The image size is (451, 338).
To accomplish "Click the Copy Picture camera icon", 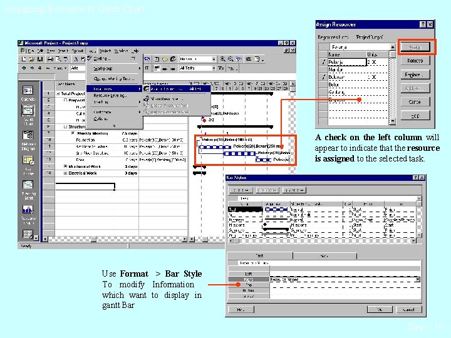I will tap(249, 59).
